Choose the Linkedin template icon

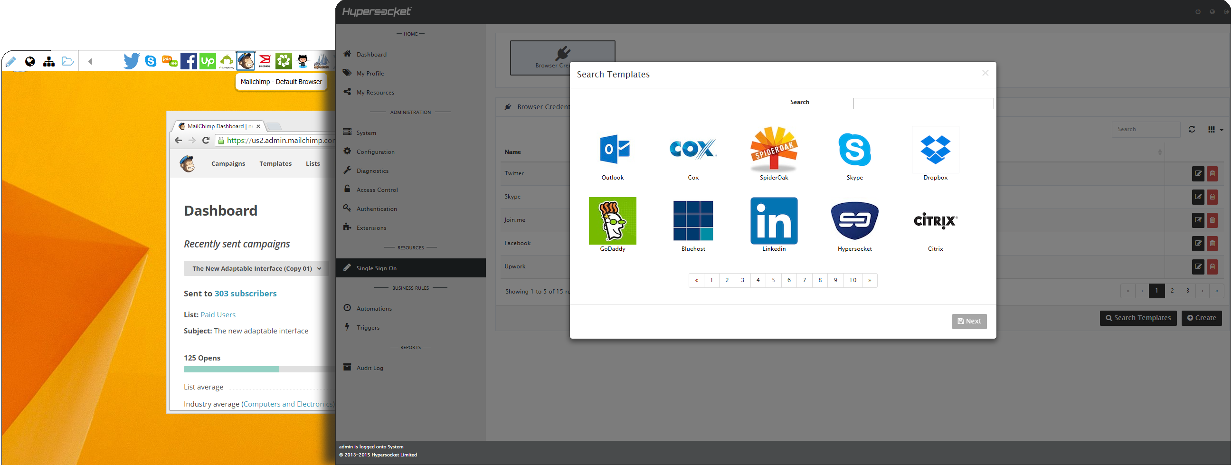pyautogui.click(x=774, y=220)
